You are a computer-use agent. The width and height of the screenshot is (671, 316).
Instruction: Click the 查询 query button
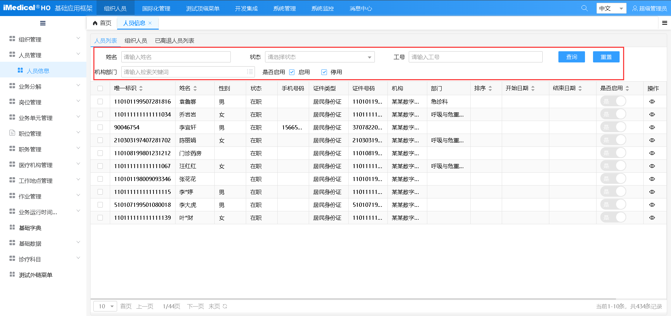[571, 57]
